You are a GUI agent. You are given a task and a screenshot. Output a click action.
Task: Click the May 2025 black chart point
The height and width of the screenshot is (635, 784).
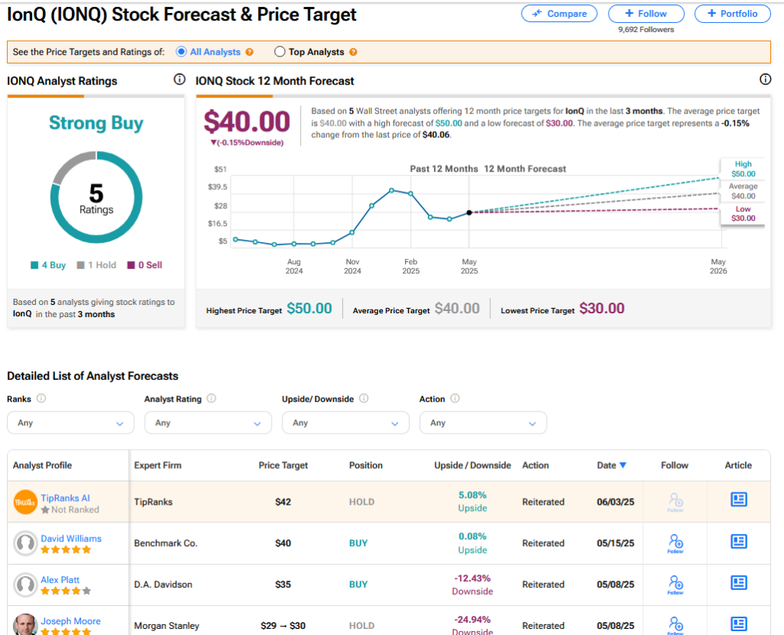tap(469, 213)
